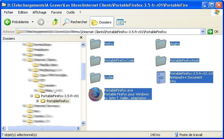Open the Edition menu

tap(23, 12)
